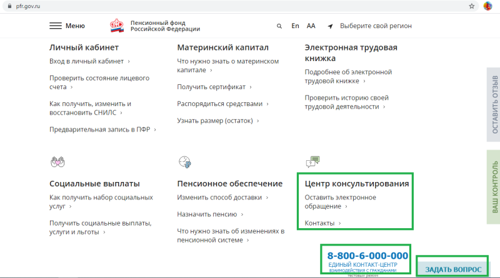Image resolution: width=500 pixels, height=278 pixels.
Task: Open Как получить, изменить и восстановить СНИЛС
Action: click(90, 108)
